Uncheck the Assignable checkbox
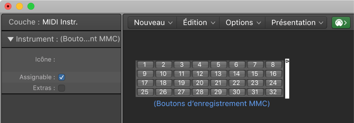Screen dimensions: 354x123 [61, 77]
